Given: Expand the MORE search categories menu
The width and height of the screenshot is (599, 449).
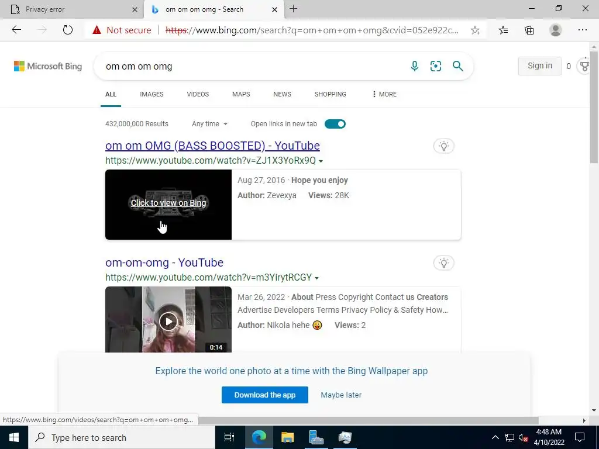Looking at the screenshot, I should point(384,94).
